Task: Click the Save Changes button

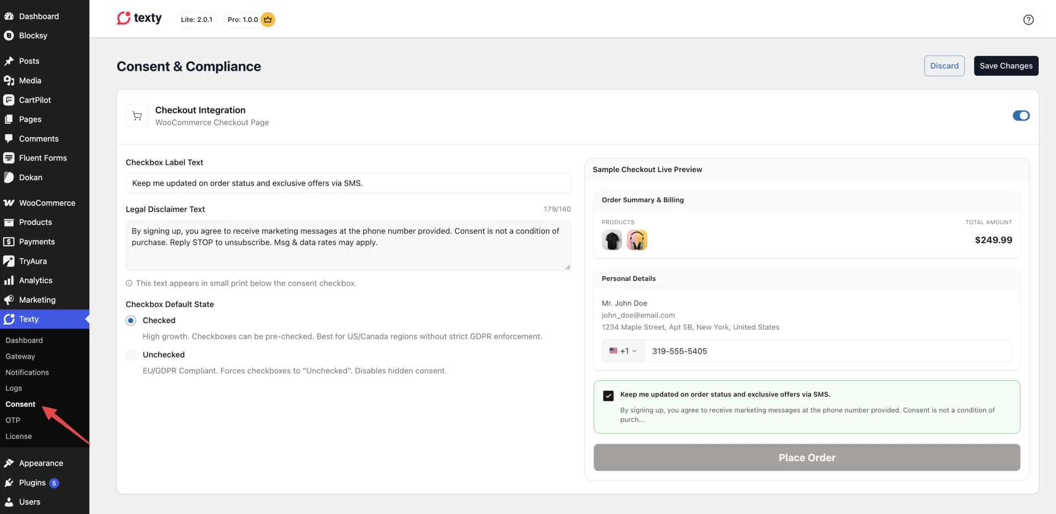Action: [x=1006, y=66]
